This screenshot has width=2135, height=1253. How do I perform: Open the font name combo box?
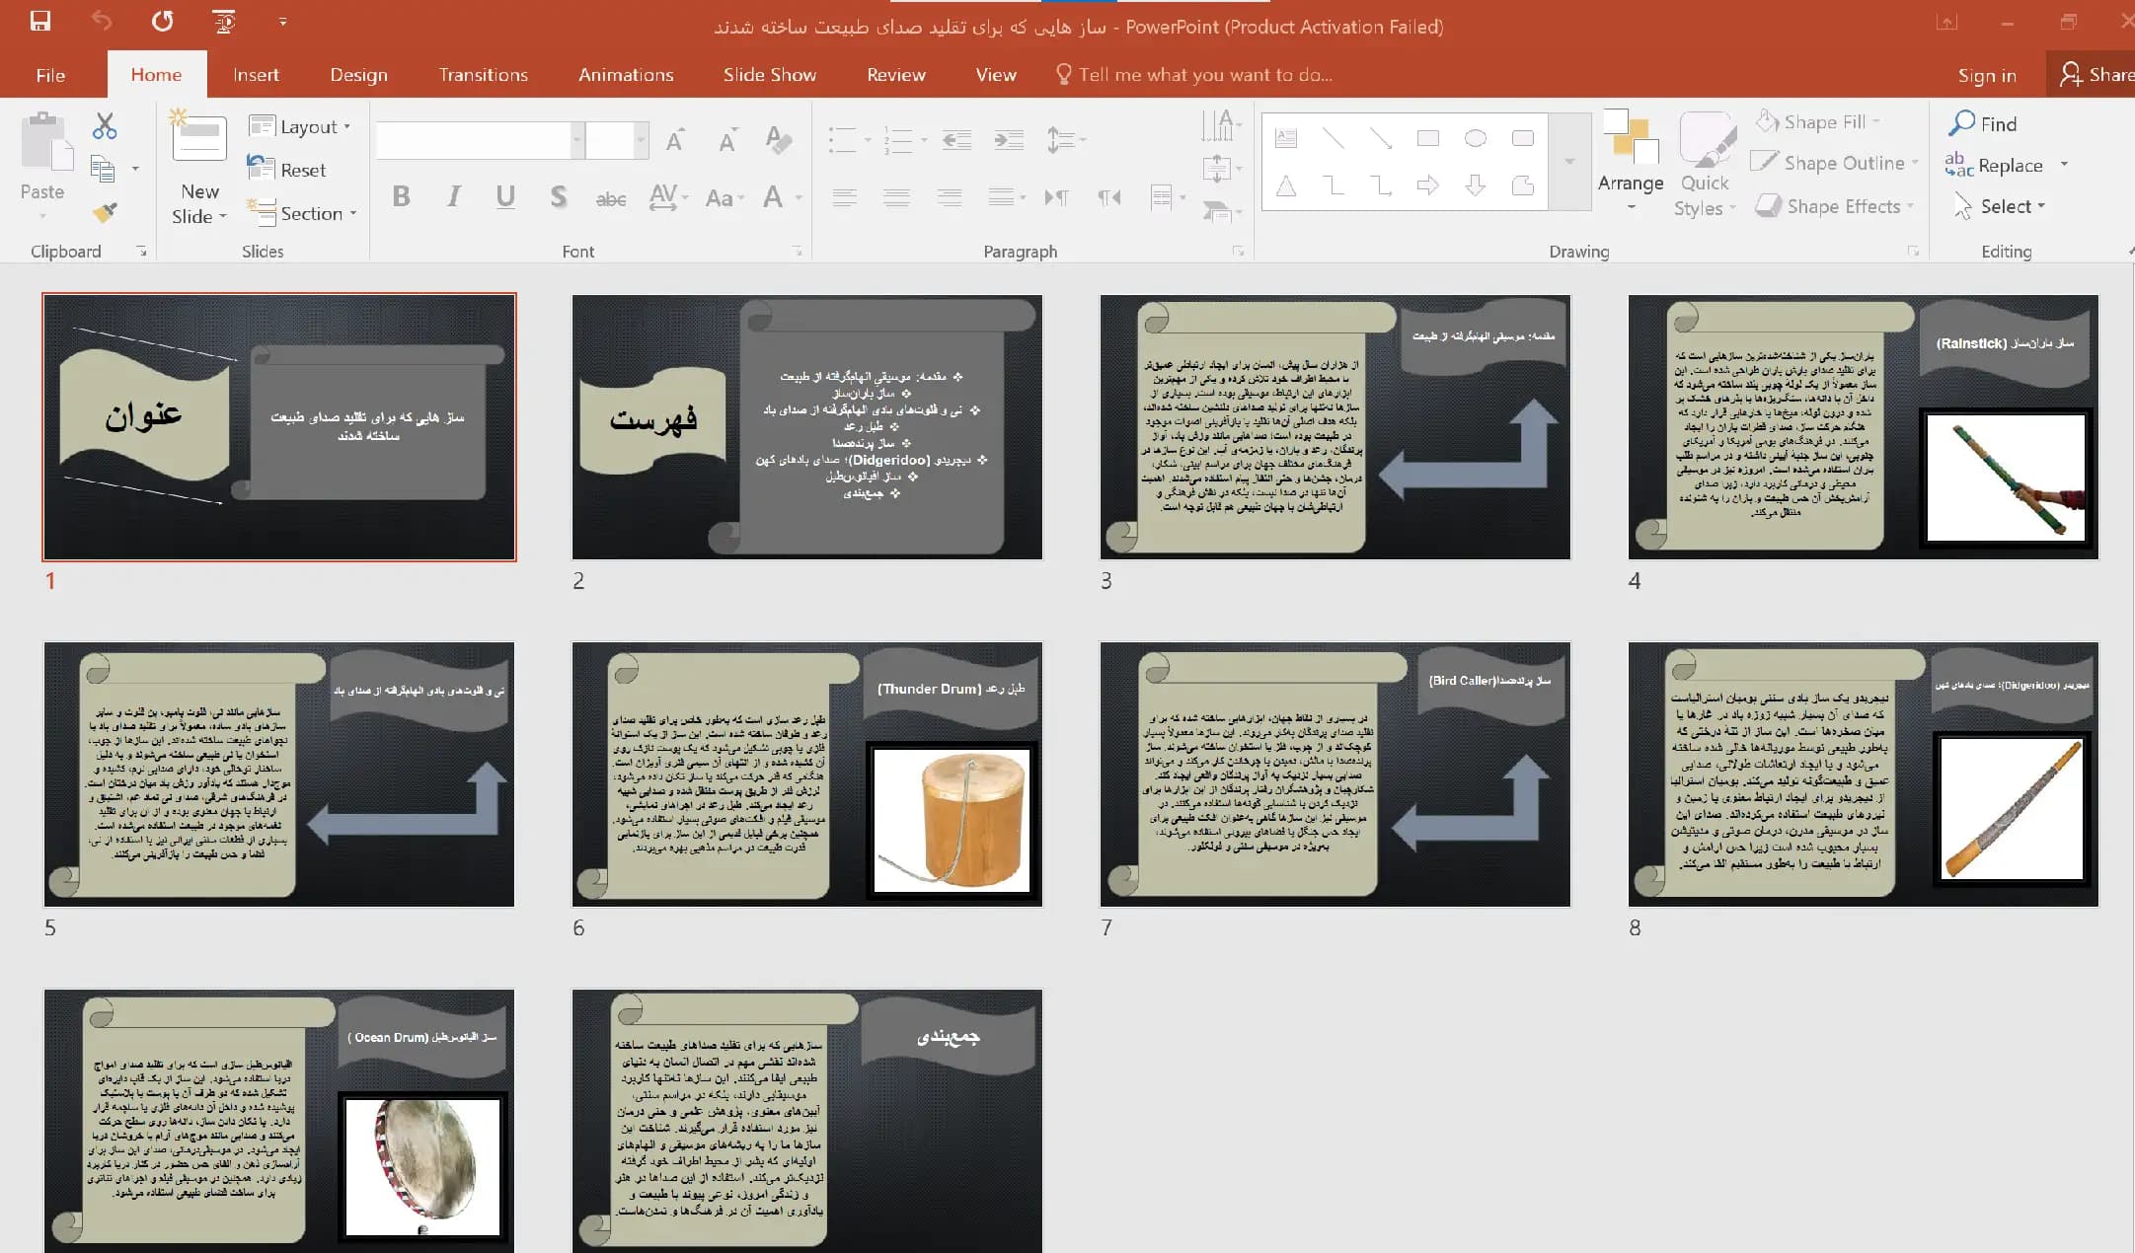479,140
